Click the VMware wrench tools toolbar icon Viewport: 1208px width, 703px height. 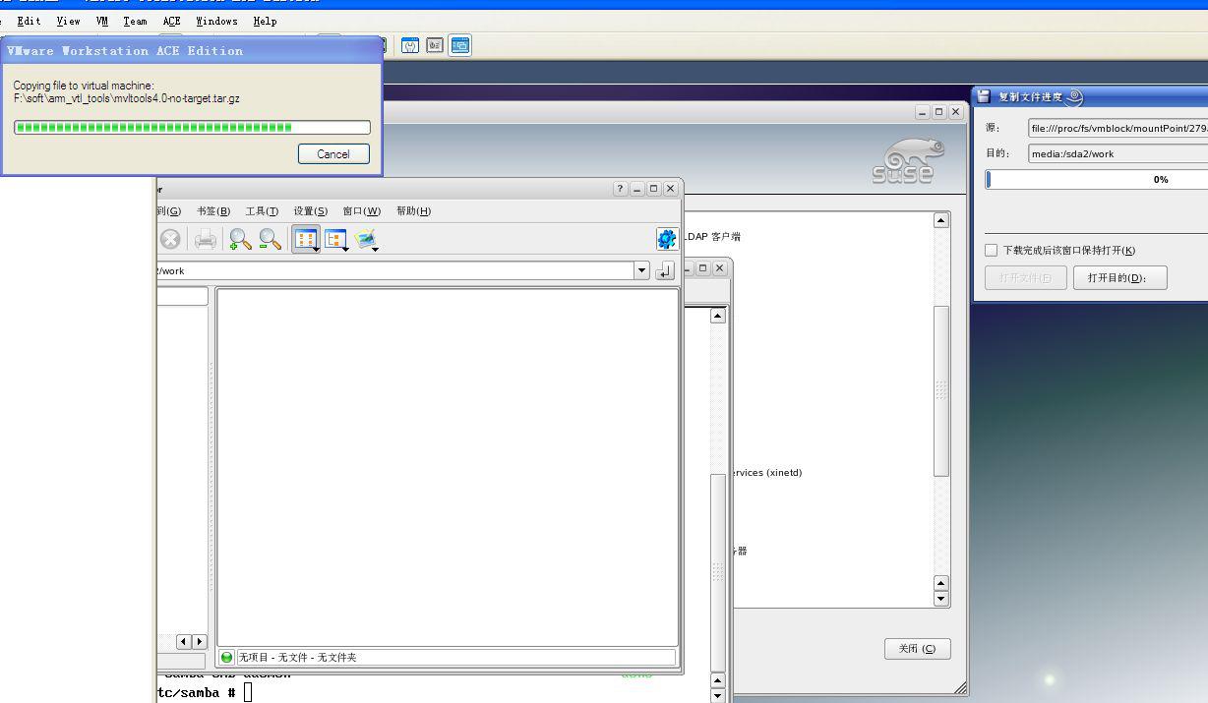click(410, 45)
